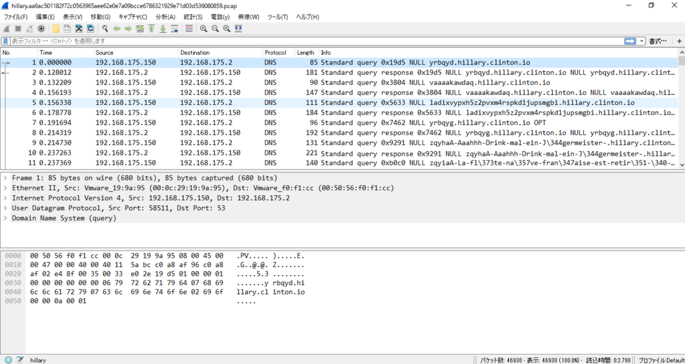The width and height of the screenshot is (685, 364).
Task: Close this capture file icon
Action: (x=79, y=29)
